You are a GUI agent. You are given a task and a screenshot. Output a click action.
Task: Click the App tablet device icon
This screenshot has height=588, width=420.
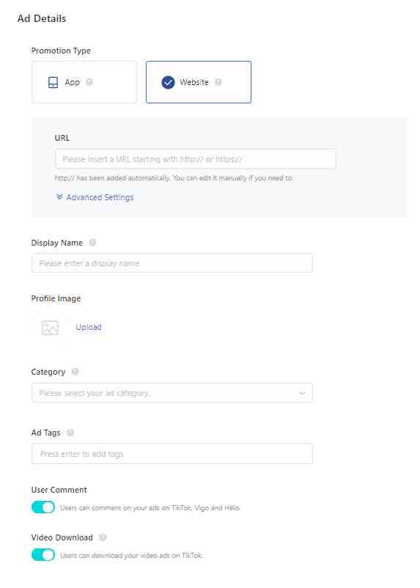click(54, 82)
